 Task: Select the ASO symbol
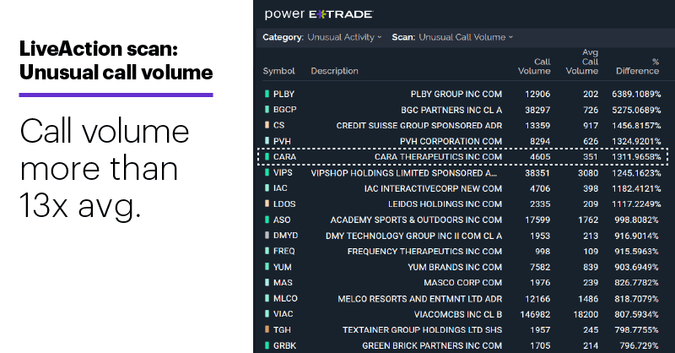coord(282,220)
